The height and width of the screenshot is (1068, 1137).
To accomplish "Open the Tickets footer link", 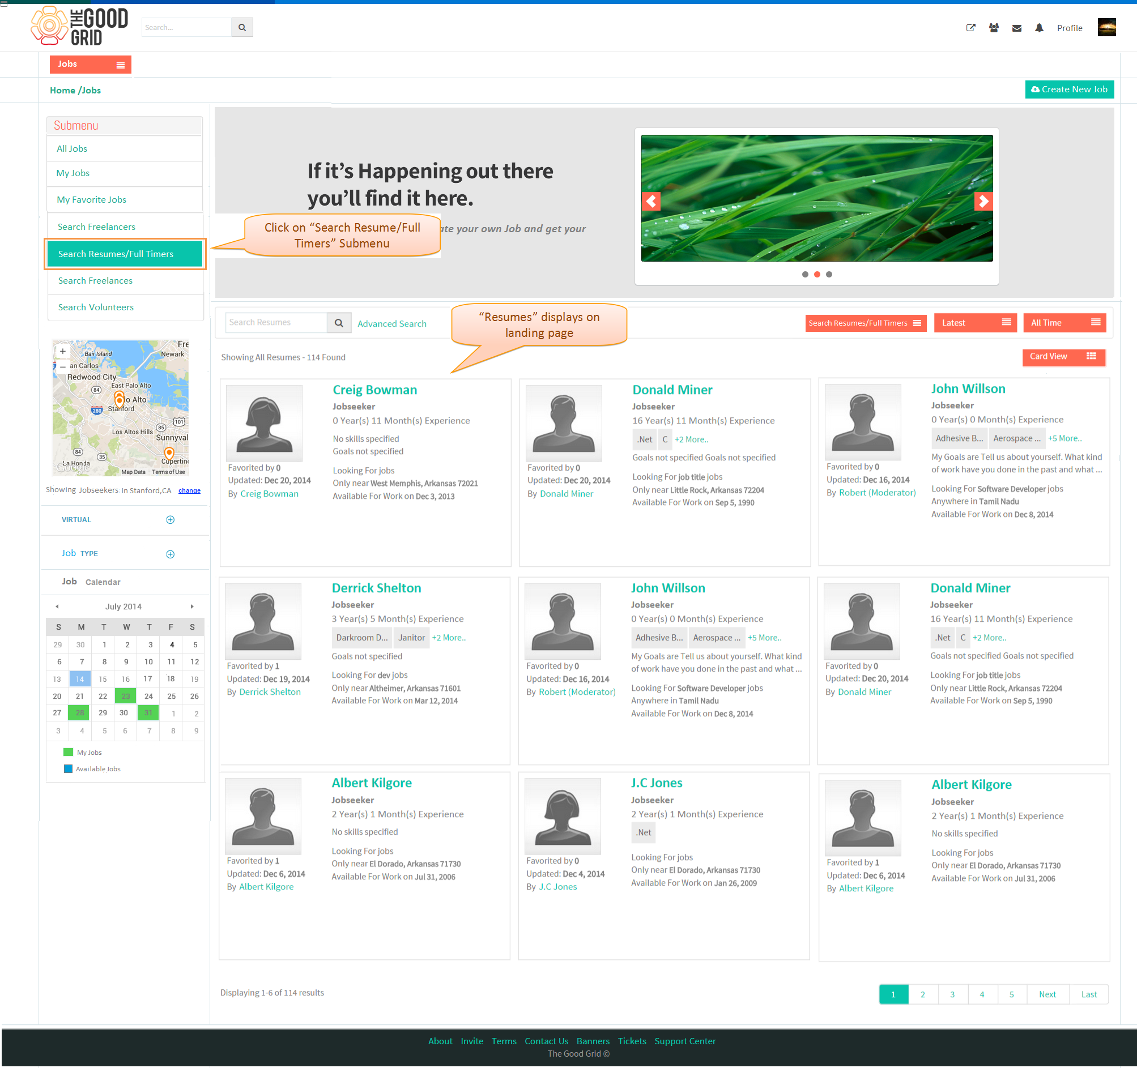I will pos(632,1041).
